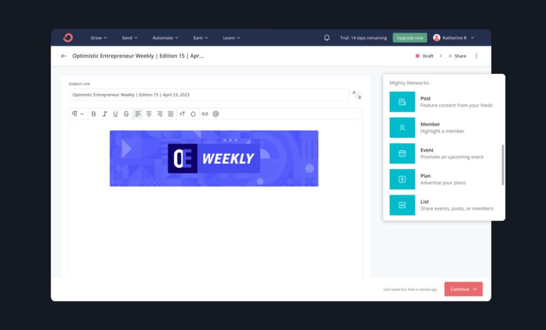
Task: Open the Automate menu
Action: (165, 38)
